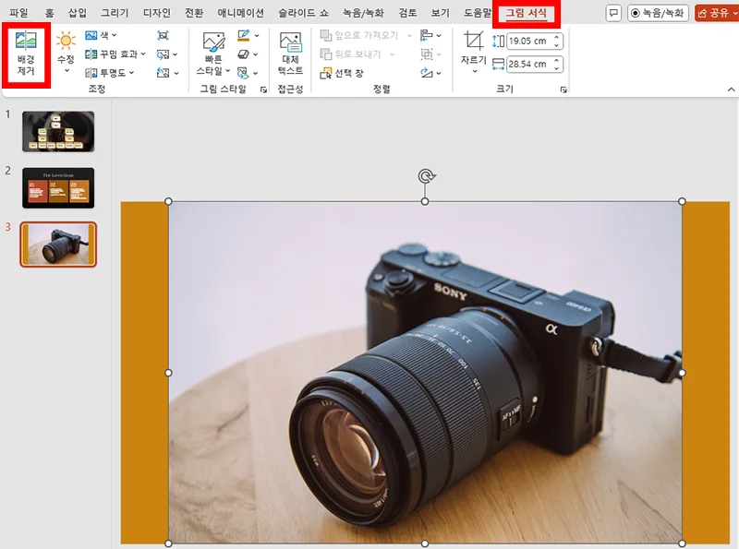
Task: Open 빠른 스타일 (Quick Styles) gallery
Action: [x=213, y=54]
